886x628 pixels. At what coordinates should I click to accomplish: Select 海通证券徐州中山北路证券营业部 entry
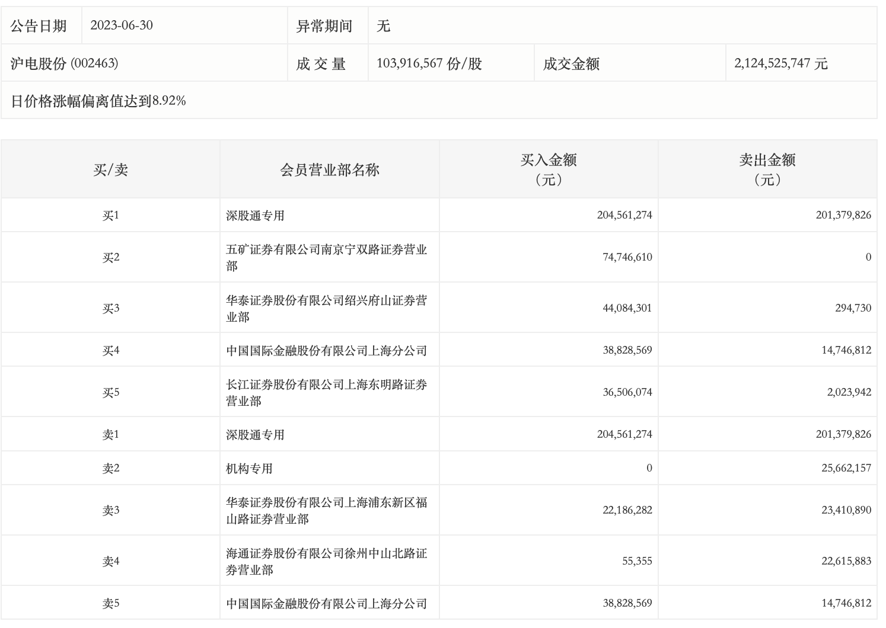326,562
